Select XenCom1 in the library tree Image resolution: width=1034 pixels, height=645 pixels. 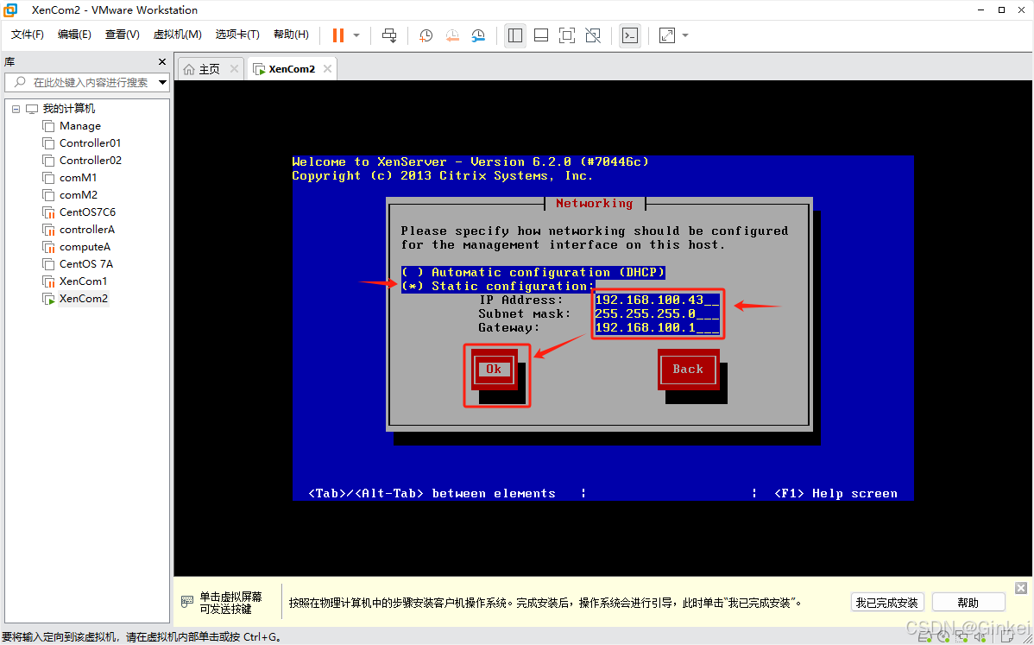click(x=83, y=281)
